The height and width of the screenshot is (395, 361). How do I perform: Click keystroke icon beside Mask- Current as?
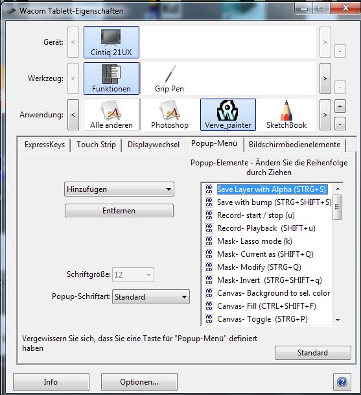[209, 254]
